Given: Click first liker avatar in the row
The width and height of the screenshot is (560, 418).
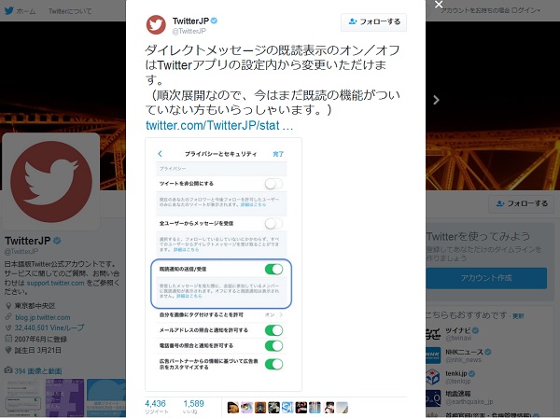Looking at the screenshot, I should click(x=232, y=408).
